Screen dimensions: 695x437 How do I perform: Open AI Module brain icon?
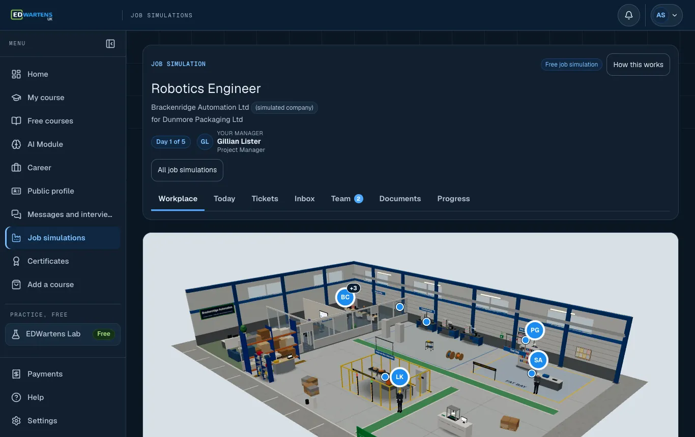[16, 144]
